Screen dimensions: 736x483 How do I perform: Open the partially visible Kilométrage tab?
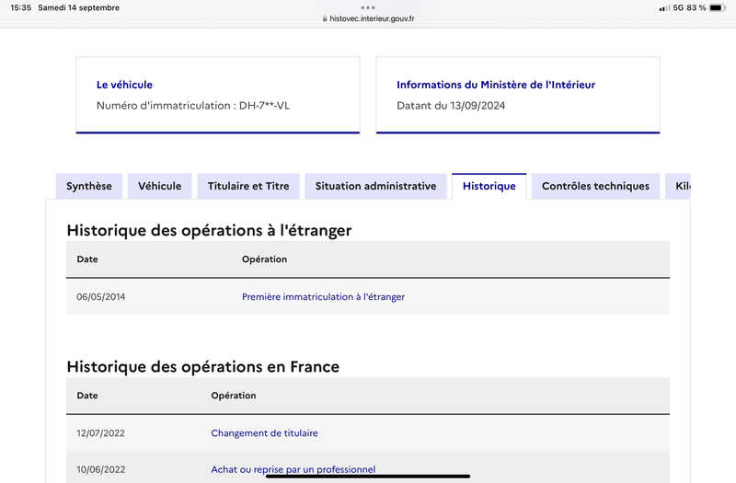678,186
